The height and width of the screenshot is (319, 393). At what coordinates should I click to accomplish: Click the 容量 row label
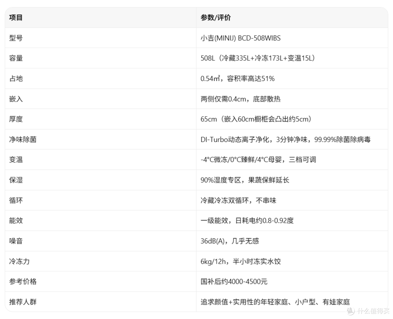click(16, 58)
